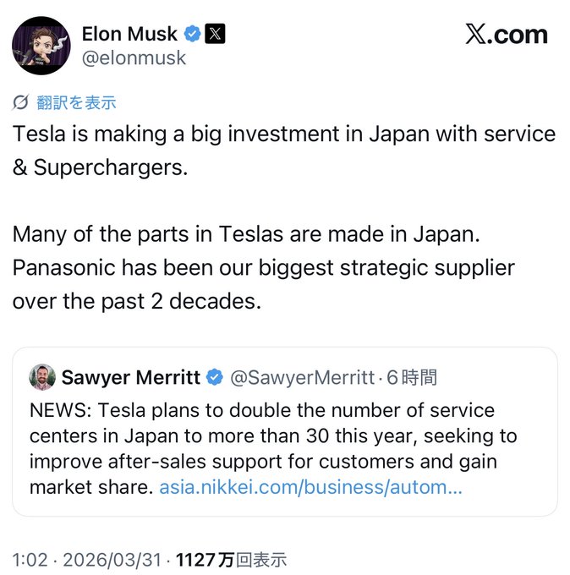Click Elon Musk's profile avatar

41,45
